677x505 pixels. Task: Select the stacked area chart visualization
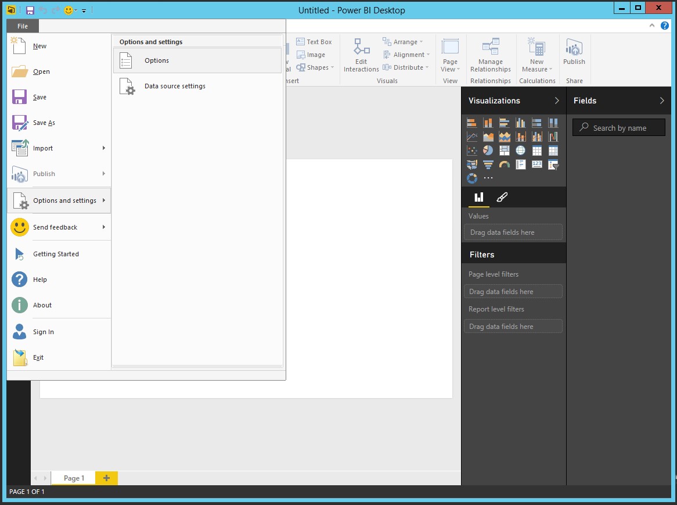505,137
